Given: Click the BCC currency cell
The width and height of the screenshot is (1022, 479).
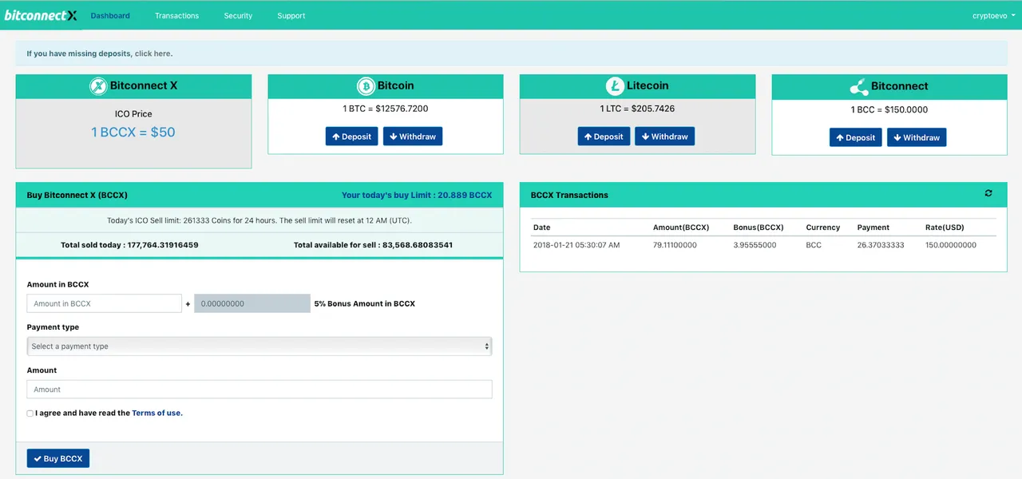Looking at the screenshot, I should pyautogui.click(x=814, y=245).
